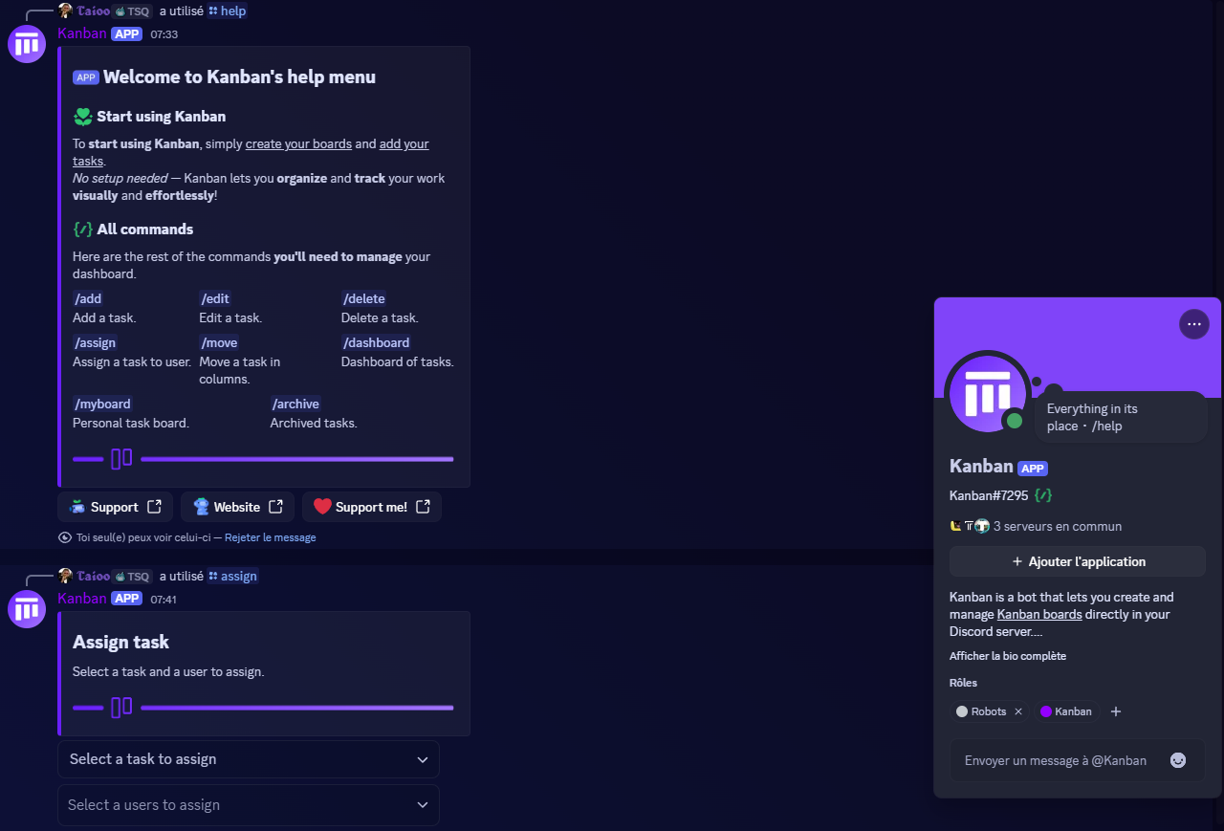Click the external-link icon on the Website button
Screen dimensions: 1224x831
[276, 506]
